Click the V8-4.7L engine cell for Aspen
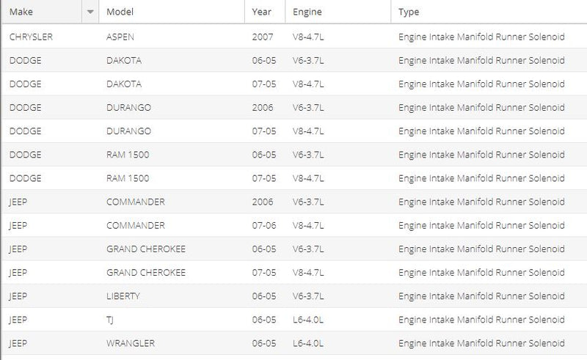 308,37
